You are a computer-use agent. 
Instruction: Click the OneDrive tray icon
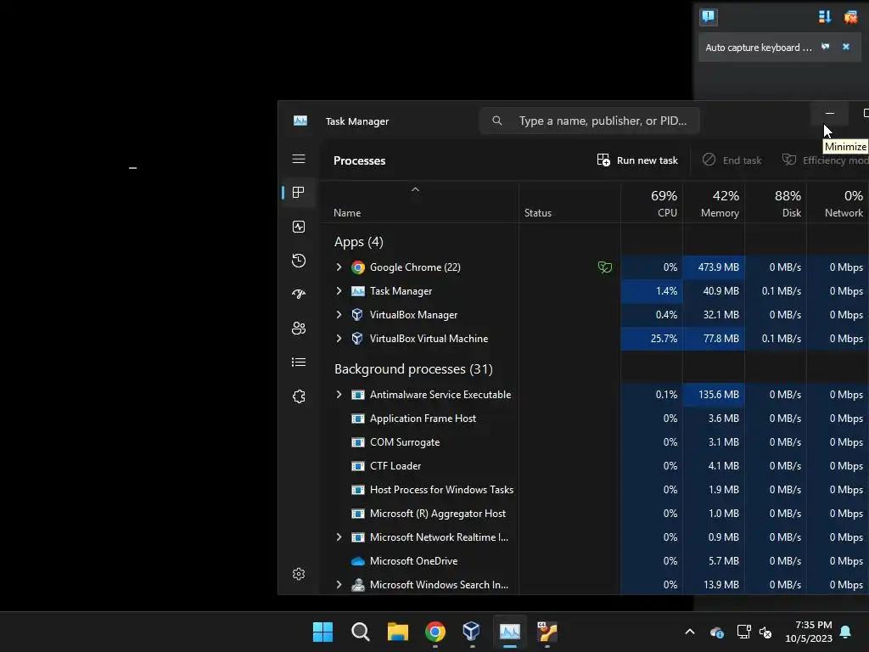tap(716, 632)
